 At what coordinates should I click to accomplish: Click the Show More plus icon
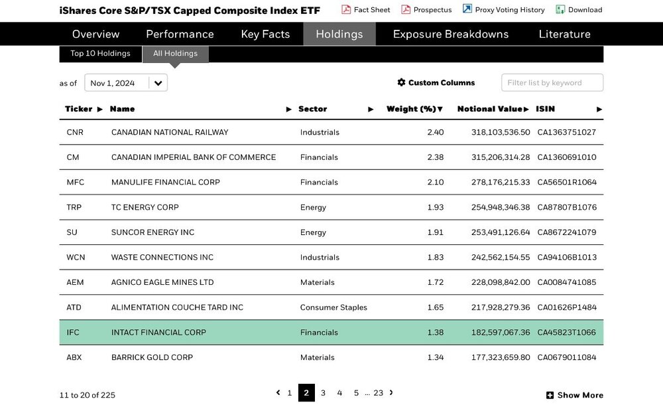(550, 395)
